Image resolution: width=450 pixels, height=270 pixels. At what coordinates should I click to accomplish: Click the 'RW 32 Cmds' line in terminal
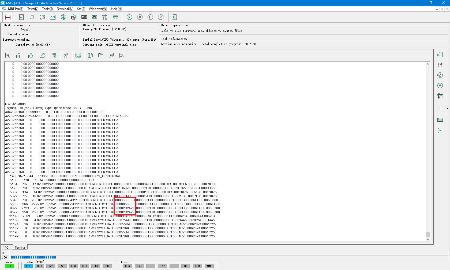[x=15, y=104]
